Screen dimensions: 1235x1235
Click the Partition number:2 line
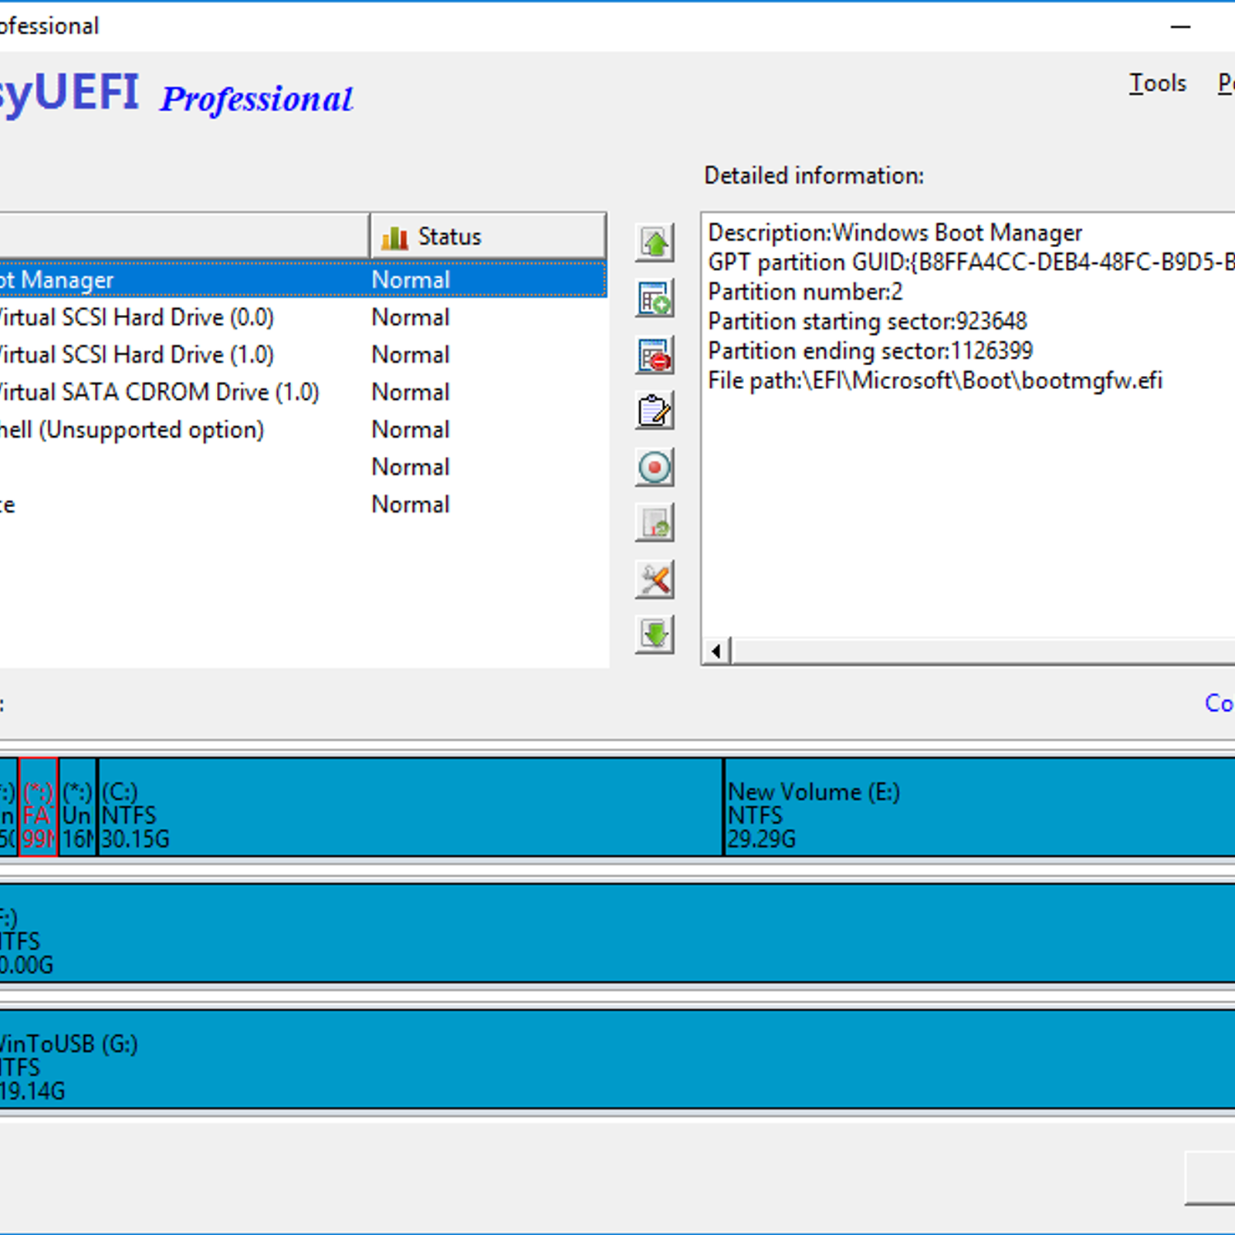pyautogui.click(x=805, y=292)
